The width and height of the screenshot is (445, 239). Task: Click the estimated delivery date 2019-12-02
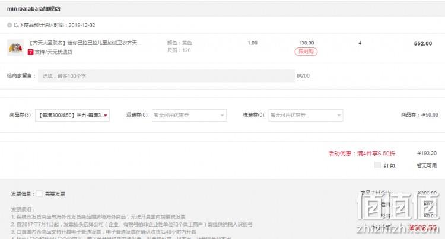point(82,25)
